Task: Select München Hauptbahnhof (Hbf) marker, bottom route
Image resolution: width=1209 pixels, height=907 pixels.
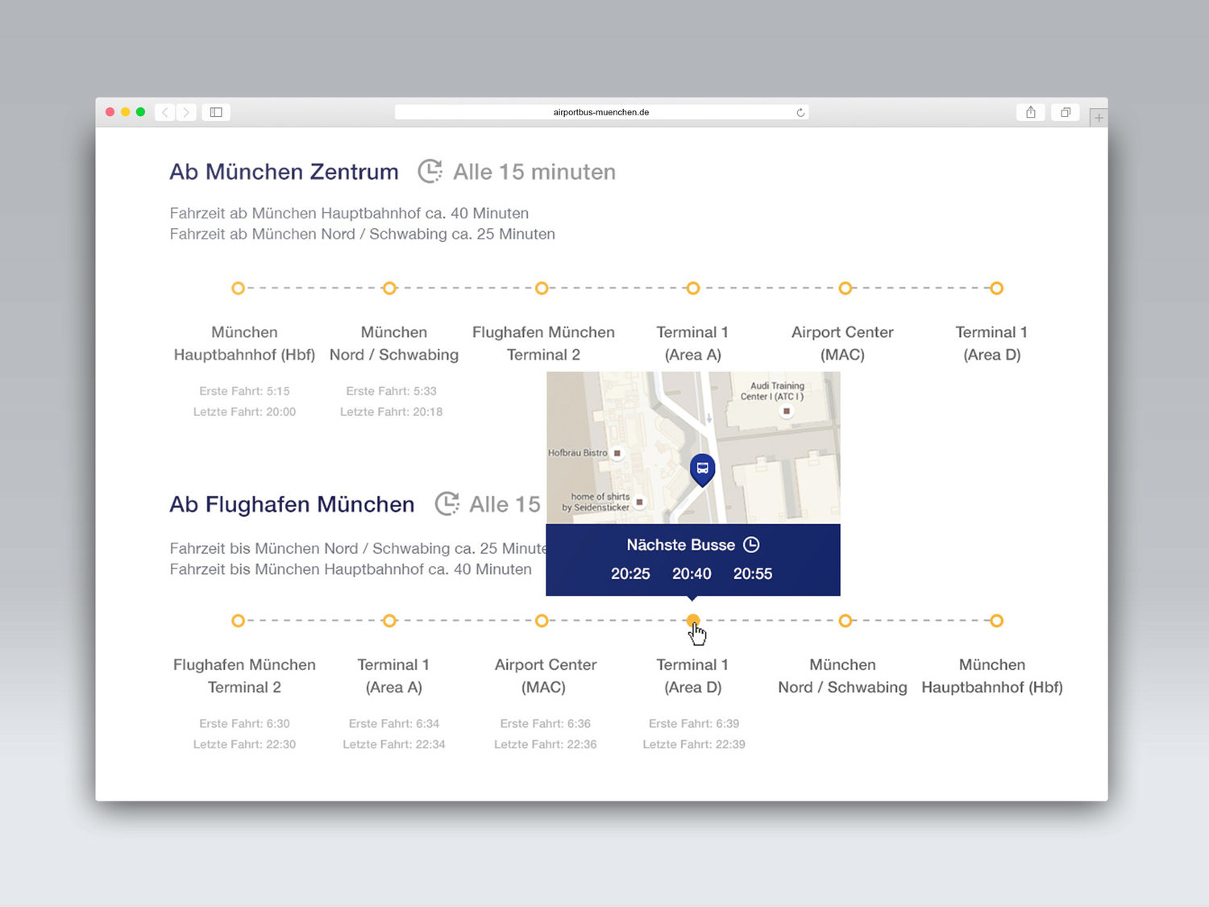Action: click(997, 621)
